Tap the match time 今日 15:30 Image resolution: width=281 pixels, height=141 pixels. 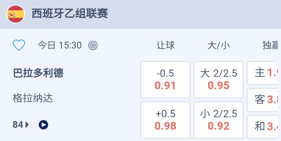[60, 46]
